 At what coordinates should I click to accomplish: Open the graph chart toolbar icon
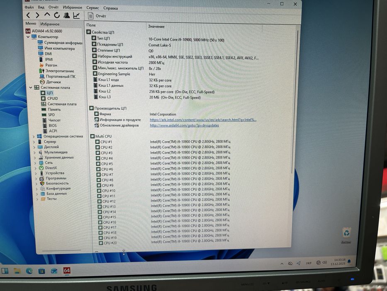tap(76, 16)
